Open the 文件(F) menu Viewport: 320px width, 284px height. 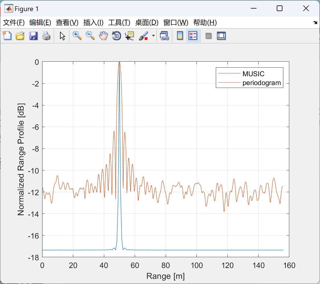14,23
